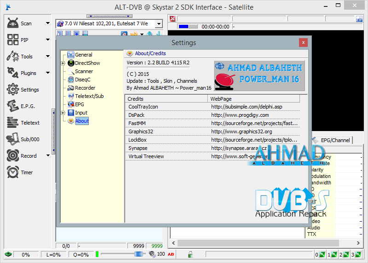Collapse the panel using top dotted arrow bar
The image size is (368, 263).
(x=109, y=16)
